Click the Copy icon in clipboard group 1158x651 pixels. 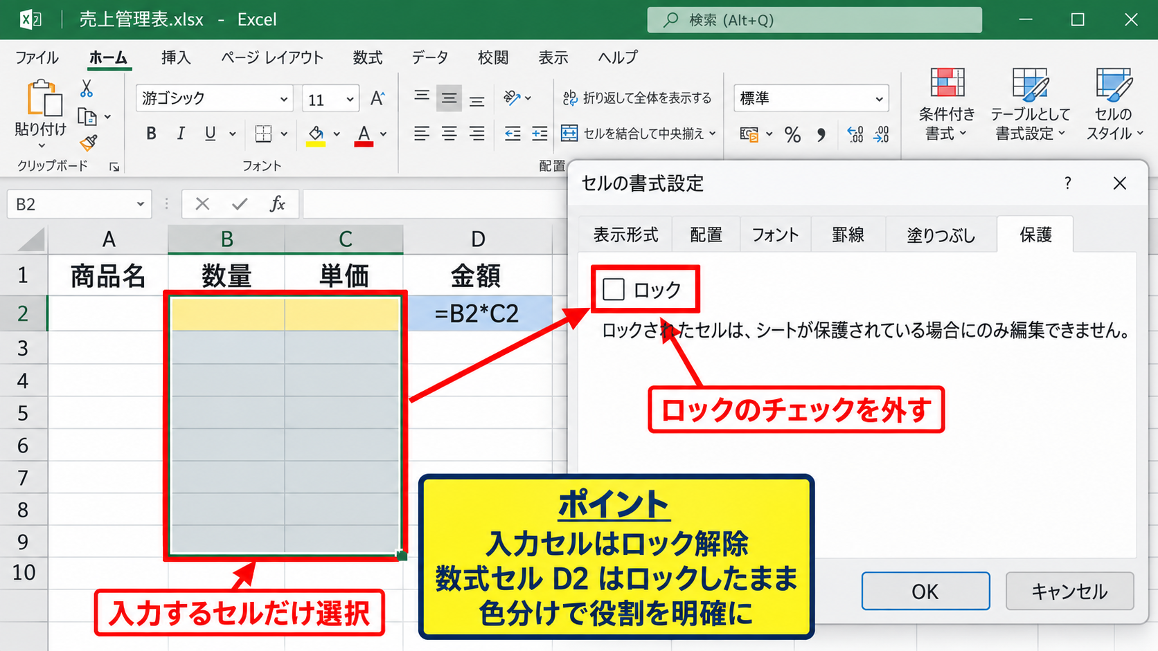click(x=87, y=117)
